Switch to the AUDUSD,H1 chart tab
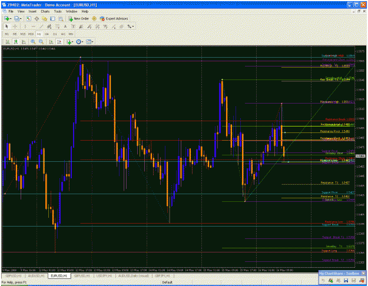Viewport: 368px width, 286px height. [36, 276]
